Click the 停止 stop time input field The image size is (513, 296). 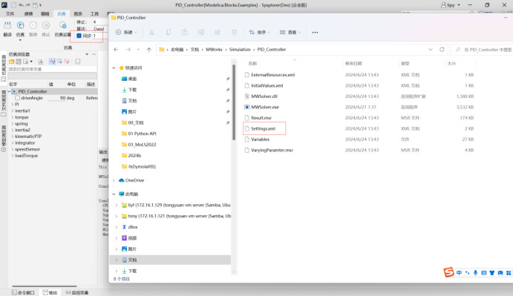point(99,22)
